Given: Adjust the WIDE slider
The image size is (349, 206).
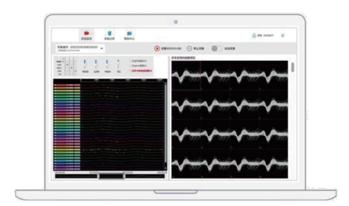Looking at the screenshot, I should [85, 64].
